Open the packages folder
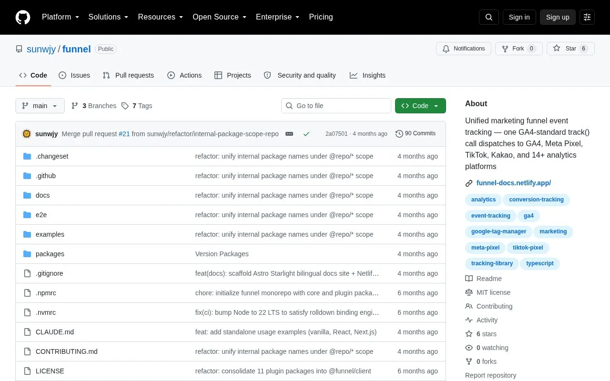The width and height of the screenshot is (610, 381). pos(50,254)
